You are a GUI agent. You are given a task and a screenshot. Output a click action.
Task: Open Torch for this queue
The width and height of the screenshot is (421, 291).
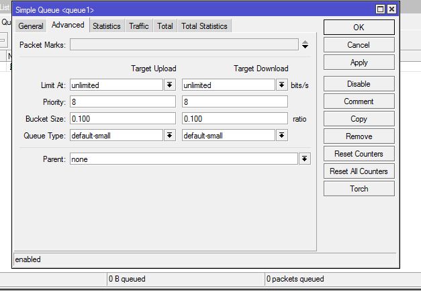(359, 189)
